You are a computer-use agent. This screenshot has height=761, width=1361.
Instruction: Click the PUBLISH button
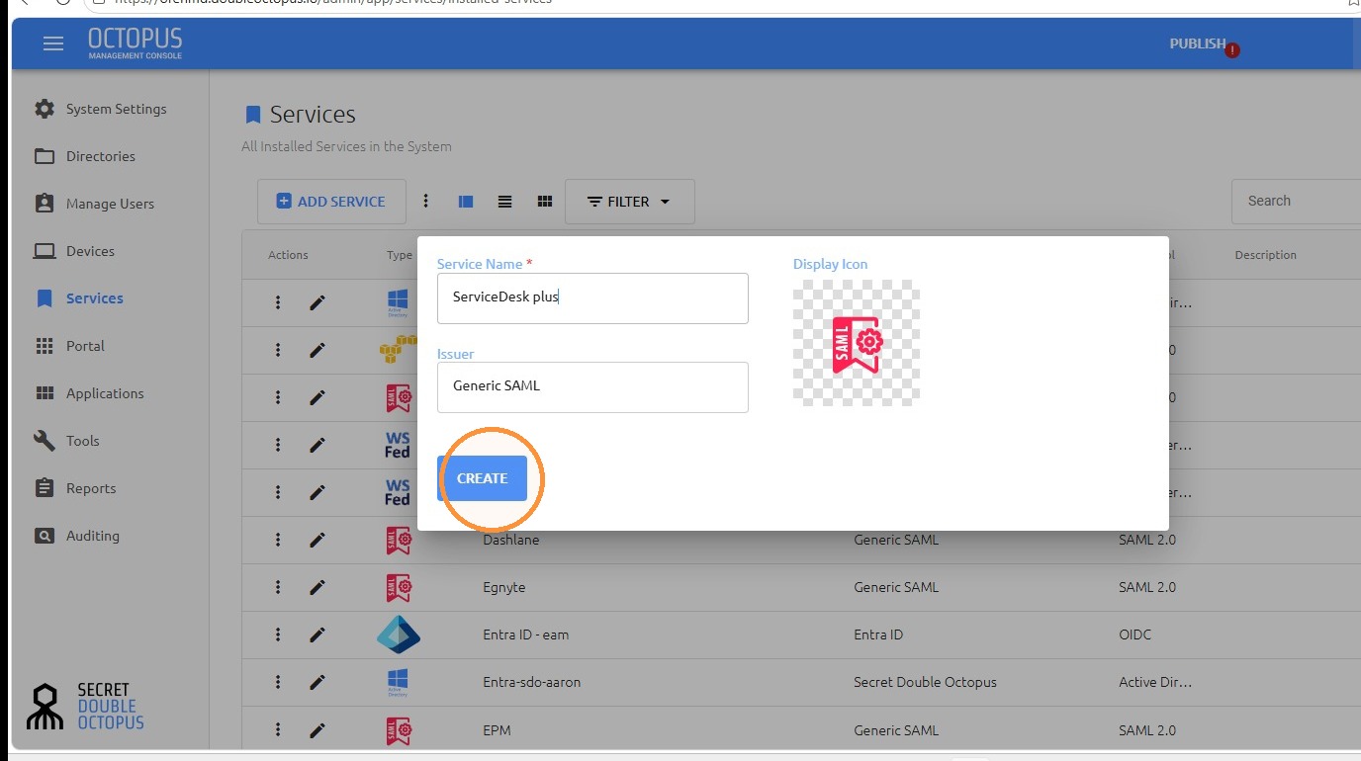1197,43
